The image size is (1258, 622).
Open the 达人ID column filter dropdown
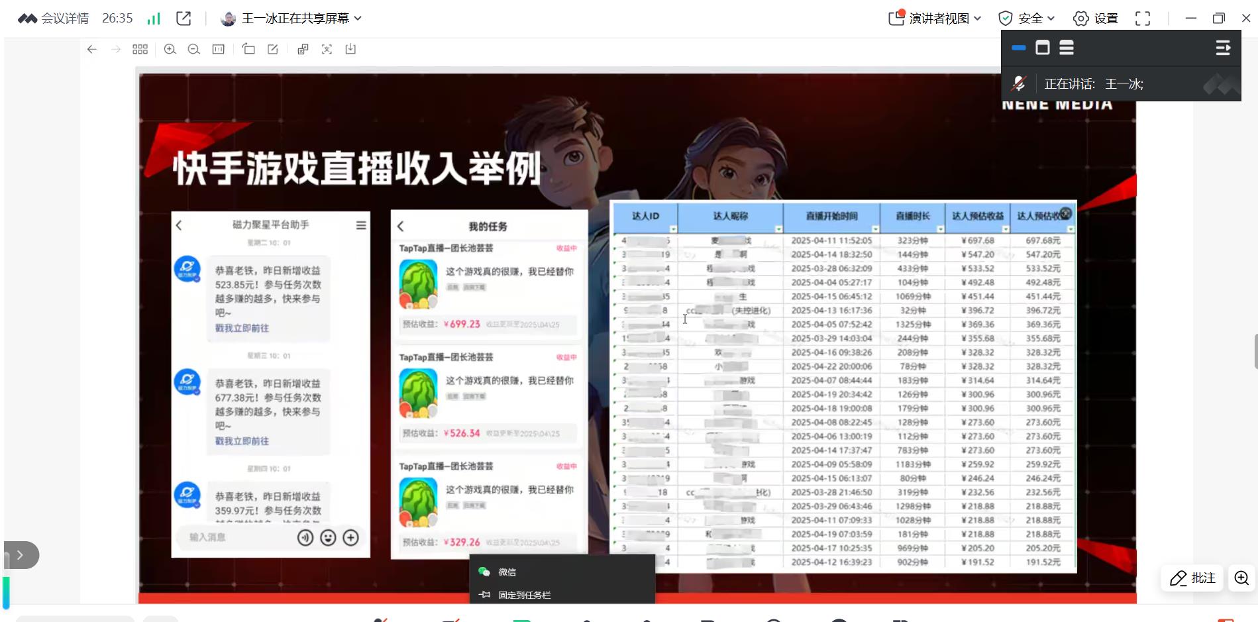coord(673,229)
